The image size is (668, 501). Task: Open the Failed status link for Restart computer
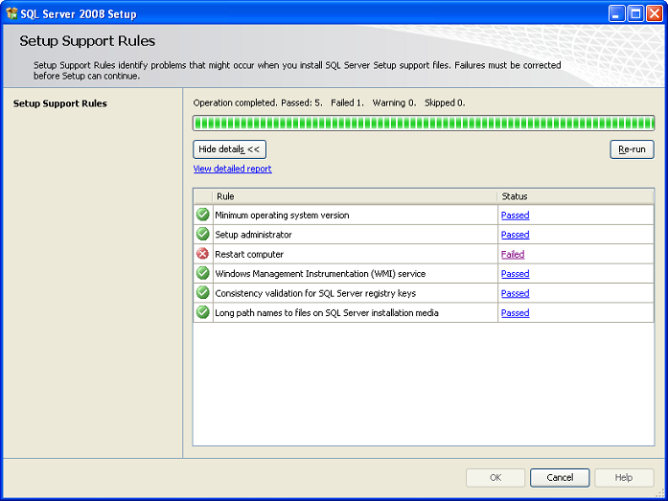513,254
